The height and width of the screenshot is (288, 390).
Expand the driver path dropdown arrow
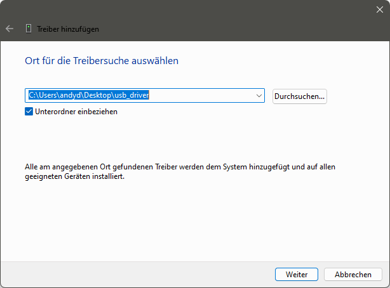[259, 96]
